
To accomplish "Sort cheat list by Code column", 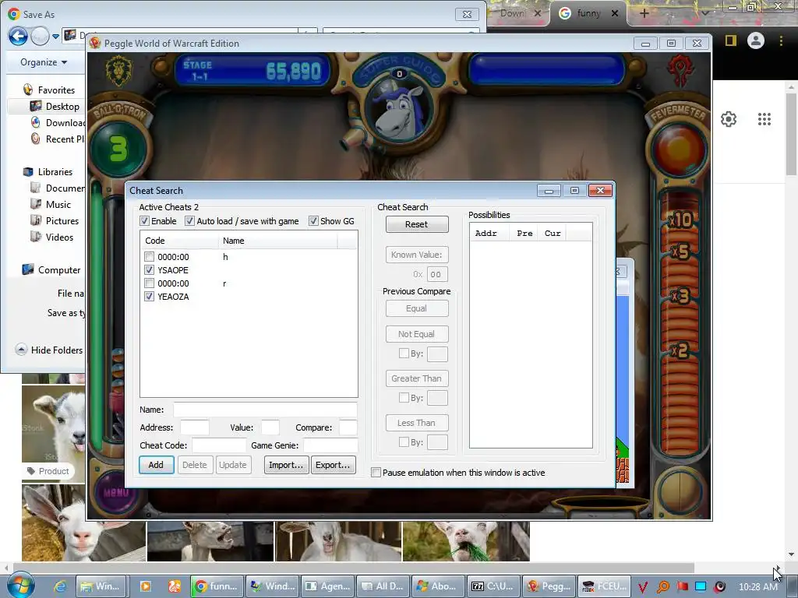I will tap(179, 241).
